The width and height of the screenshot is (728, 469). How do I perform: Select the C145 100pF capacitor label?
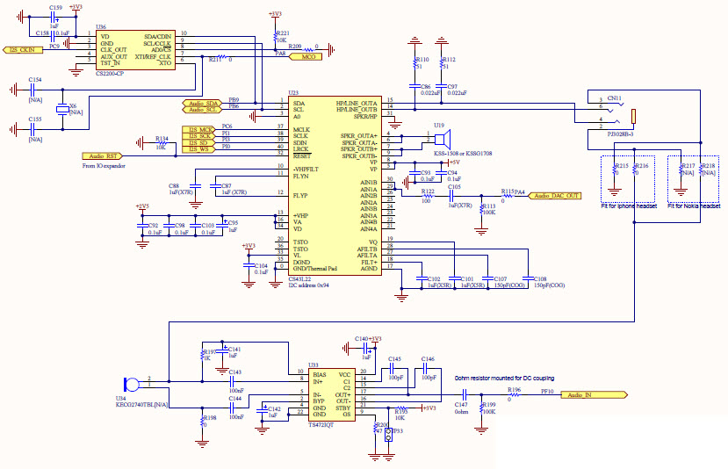pyautogui.click(x=395, y=368)
